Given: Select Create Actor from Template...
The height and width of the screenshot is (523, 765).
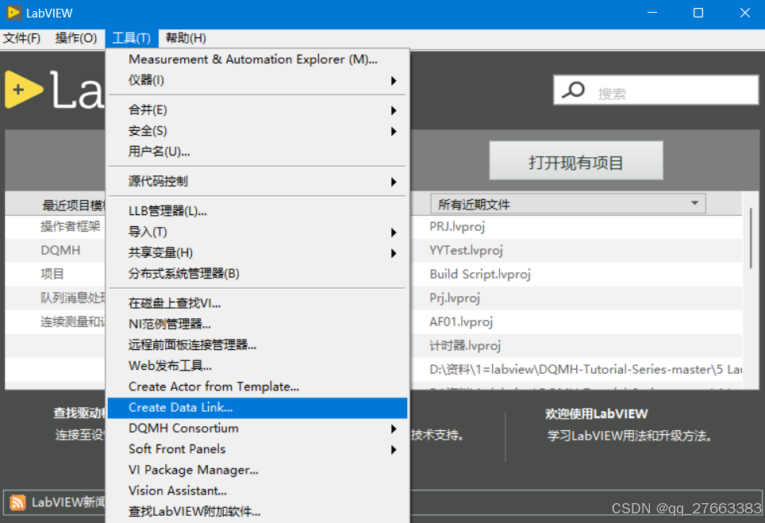Looking at the screenshot, I should [x=258, y=386].
